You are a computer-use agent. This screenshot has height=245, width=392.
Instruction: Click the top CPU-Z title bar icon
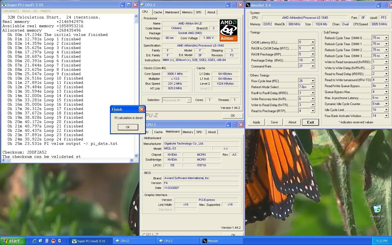[142, 5]
